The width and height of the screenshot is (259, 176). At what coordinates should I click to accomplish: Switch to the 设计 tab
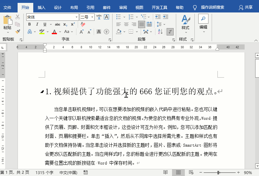coord(58,7)
